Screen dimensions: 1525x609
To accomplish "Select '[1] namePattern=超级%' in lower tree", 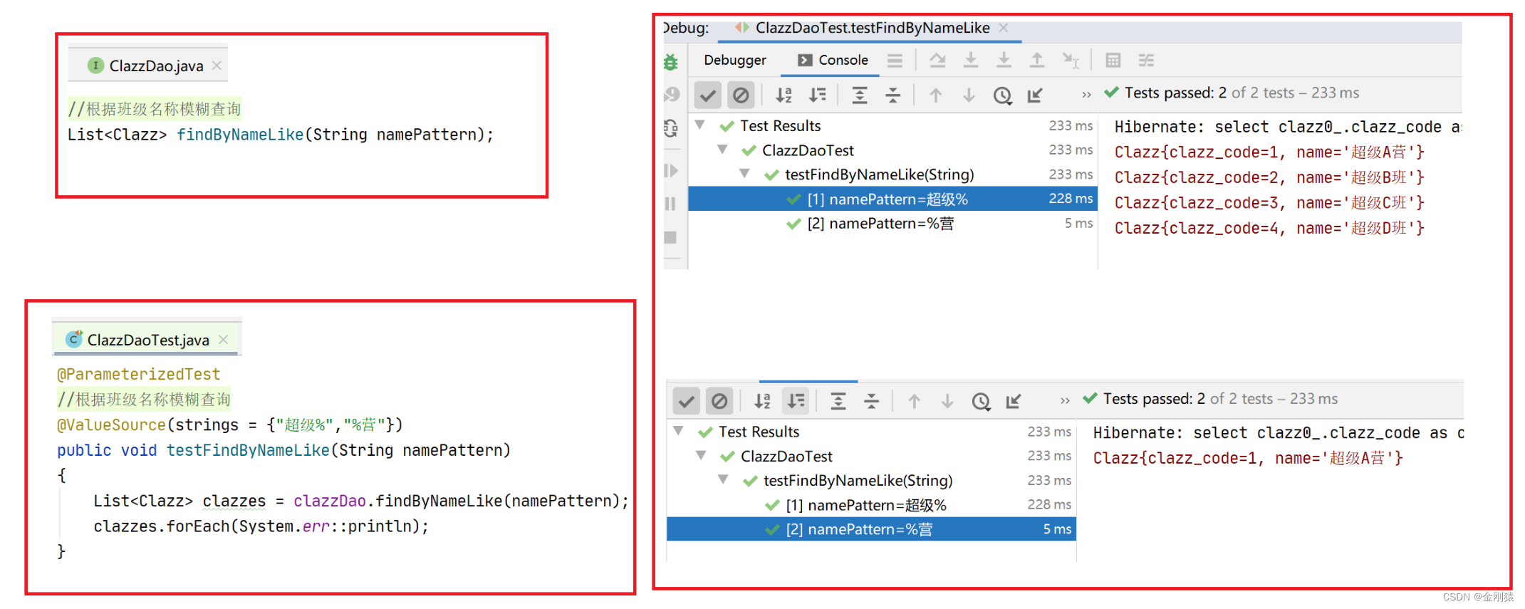I will pyautogui.click(x=871, y=505).
